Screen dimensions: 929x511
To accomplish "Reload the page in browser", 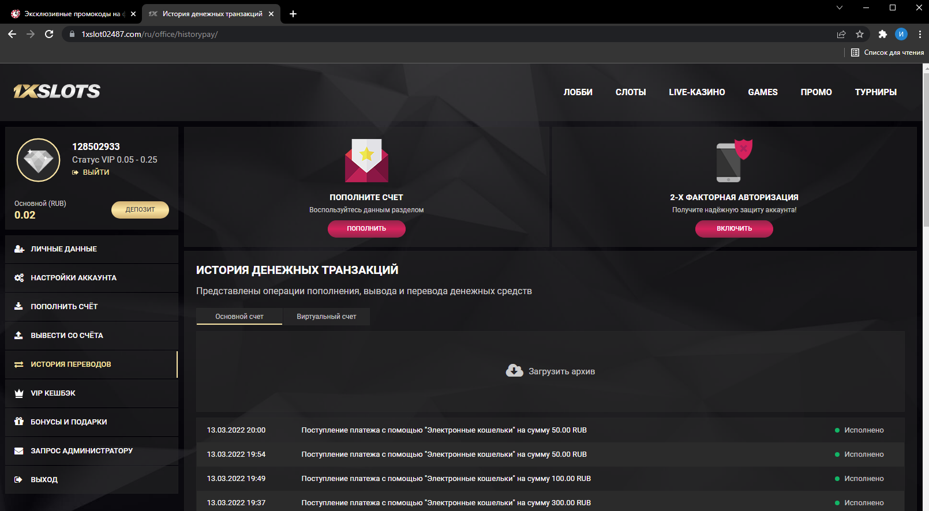I will pos(49,34).
